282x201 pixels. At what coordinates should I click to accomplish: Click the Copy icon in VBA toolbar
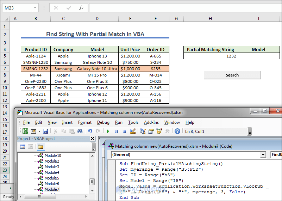click(63, 131)
